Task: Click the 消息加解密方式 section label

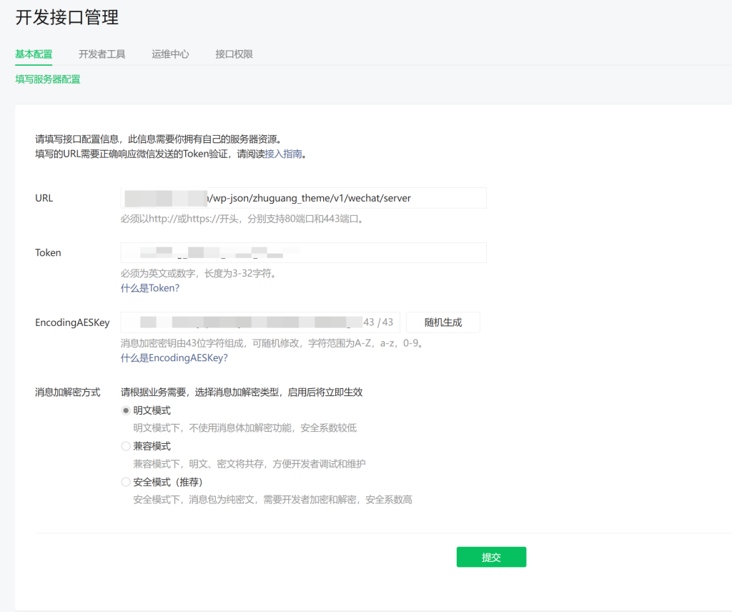Action: click(68, 393)
